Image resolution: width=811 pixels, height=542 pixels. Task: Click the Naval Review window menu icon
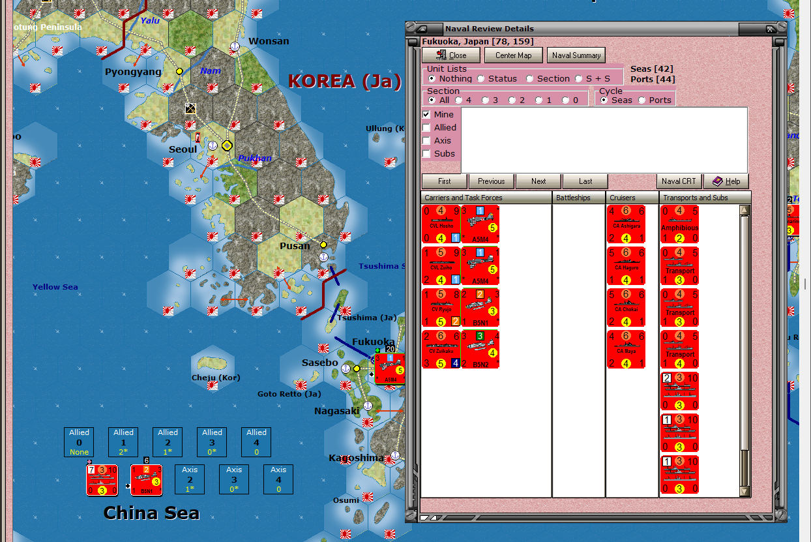[x=422, y=29]
